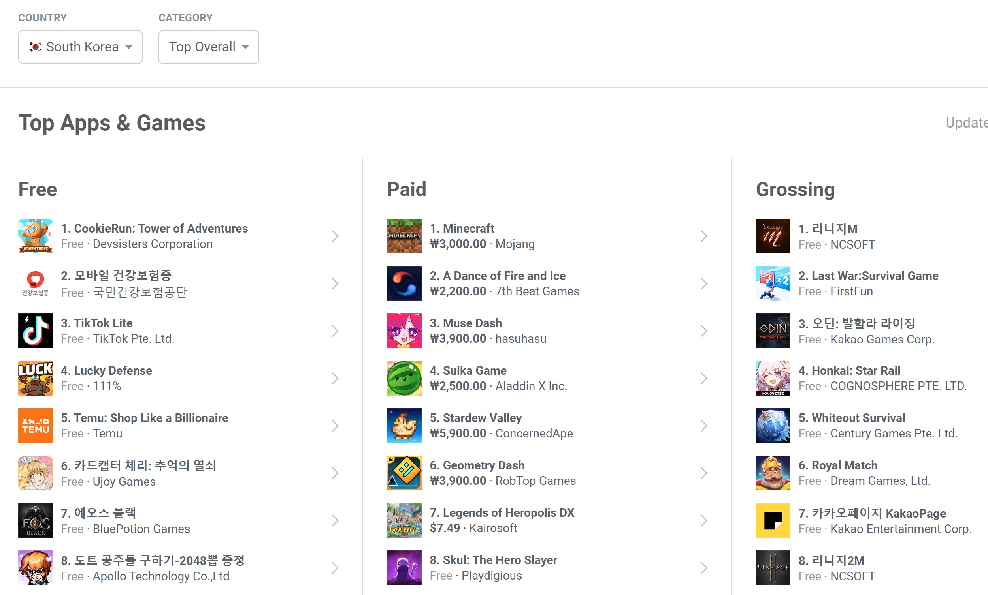
Task: Open Legends of Heropolis DX listing
Action: [x=502, y=512]
